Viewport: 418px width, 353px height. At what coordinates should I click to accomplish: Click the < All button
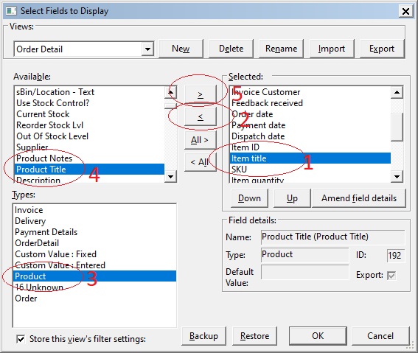[201, 162]
